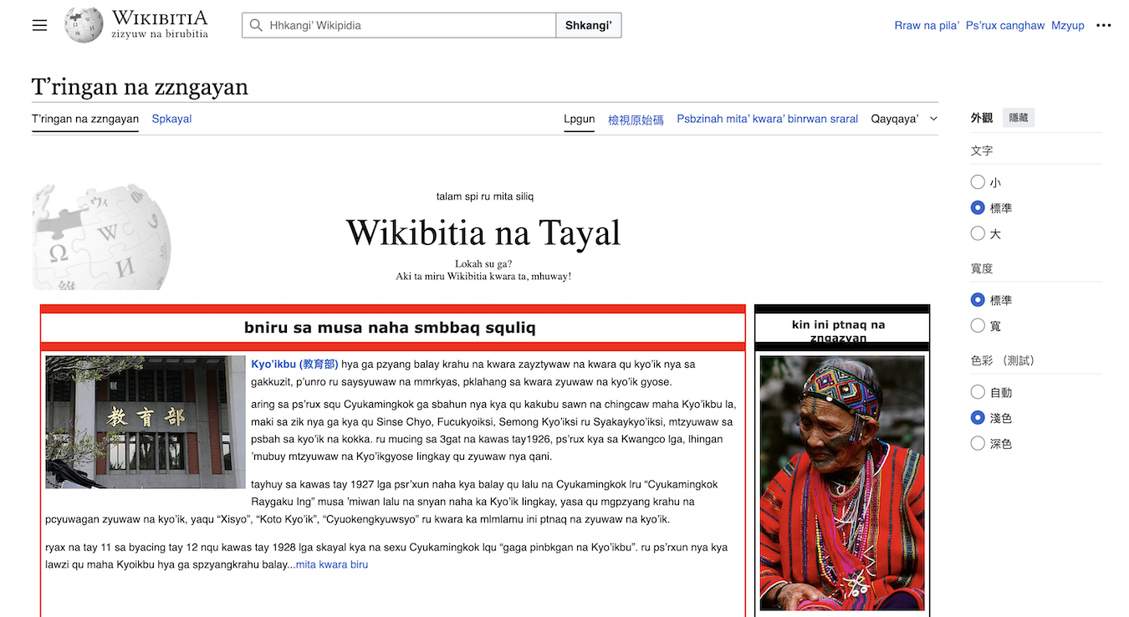Switch color mode to 自動 automatic
Screen dimensions: 1129x617
click(978, 391)
